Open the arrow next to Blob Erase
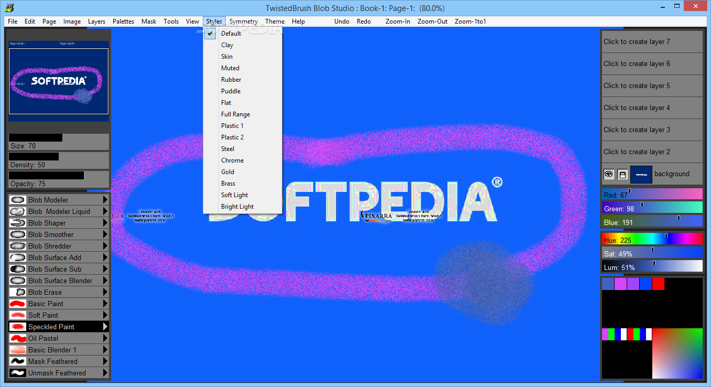The height and width of the screenshot is (387, 711). tap(105, 292)
